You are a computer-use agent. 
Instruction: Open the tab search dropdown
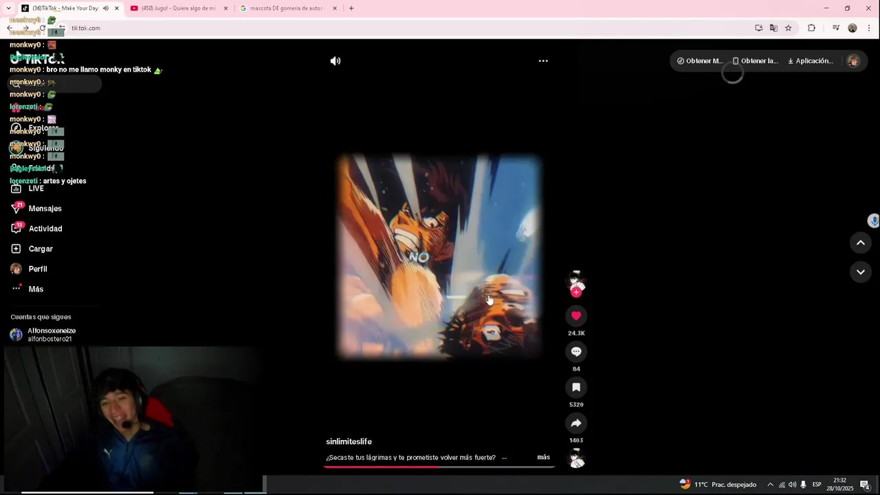tap(8, 8)
